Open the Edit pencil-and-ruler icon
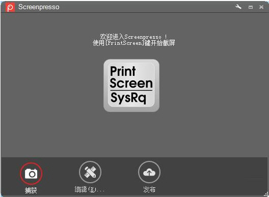This screenshot has height=197, width=269. click(x=90, y=172)
